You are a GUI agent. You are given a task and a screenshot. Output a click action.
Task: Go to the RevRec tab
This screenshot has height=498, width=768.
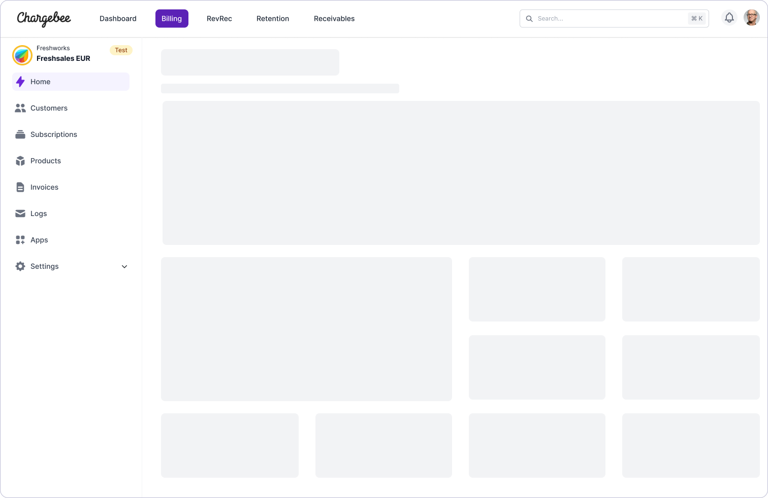pos(219,19)
